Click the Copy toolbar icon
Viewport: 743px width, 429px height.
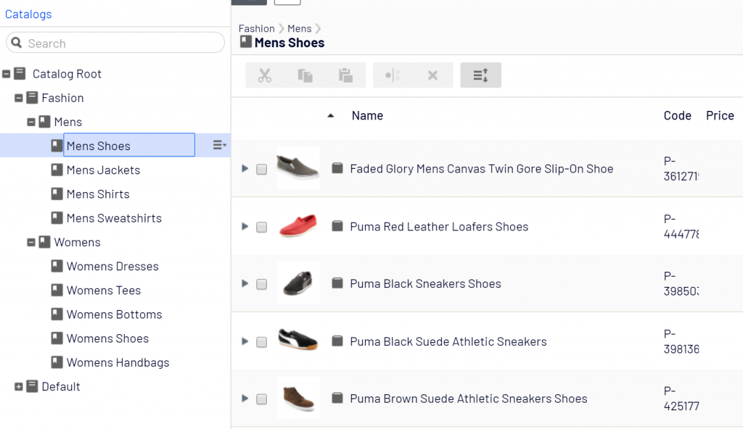[x=305, y=75]
